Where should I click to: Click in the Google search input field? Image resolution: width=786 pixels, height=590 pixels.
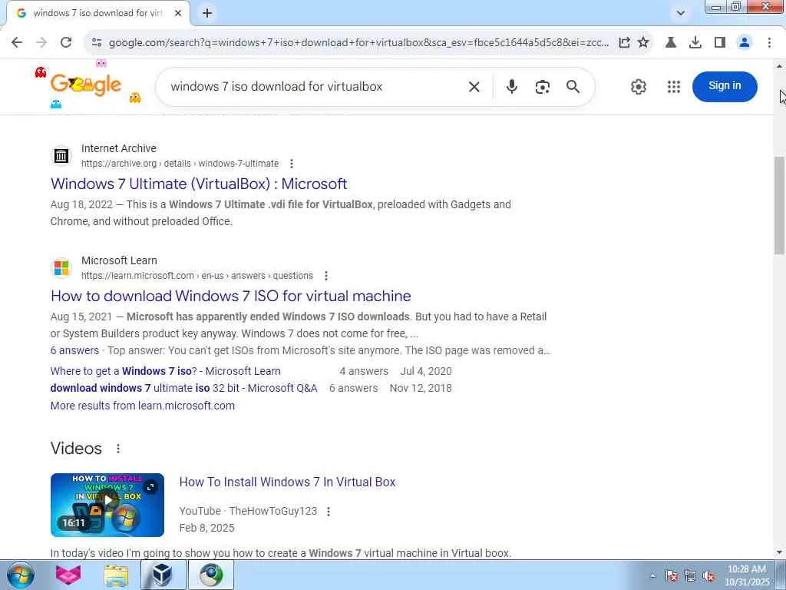pyautogui.click(x=315, y=87)
